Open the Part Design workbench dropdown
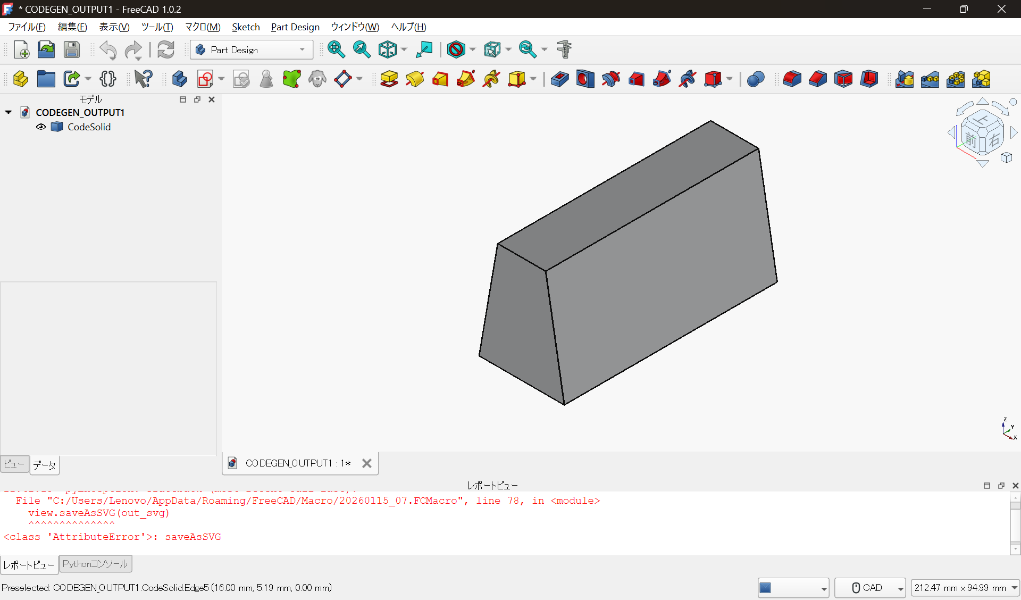 click(251, 49)
